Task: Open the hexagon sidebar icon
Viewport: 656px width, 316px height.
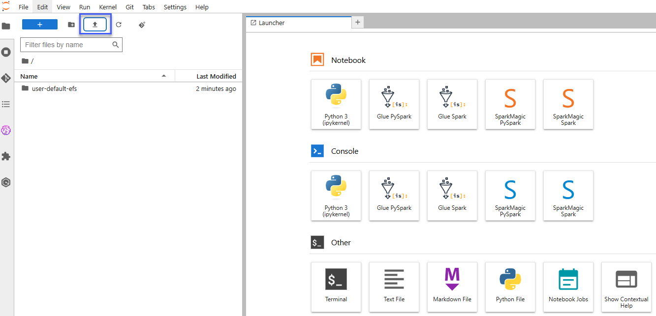Action: tap(6, 182)
